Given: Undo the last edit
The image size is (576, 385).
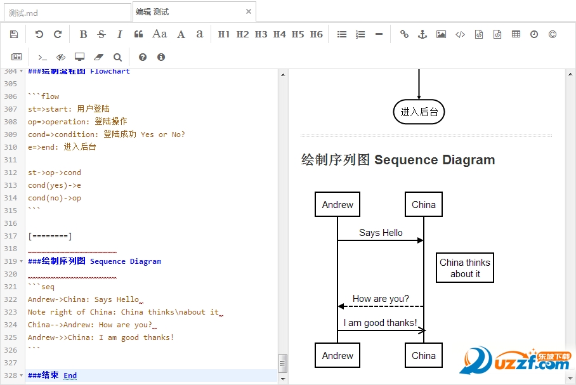Looking at the screenshot, I should 39,34.
